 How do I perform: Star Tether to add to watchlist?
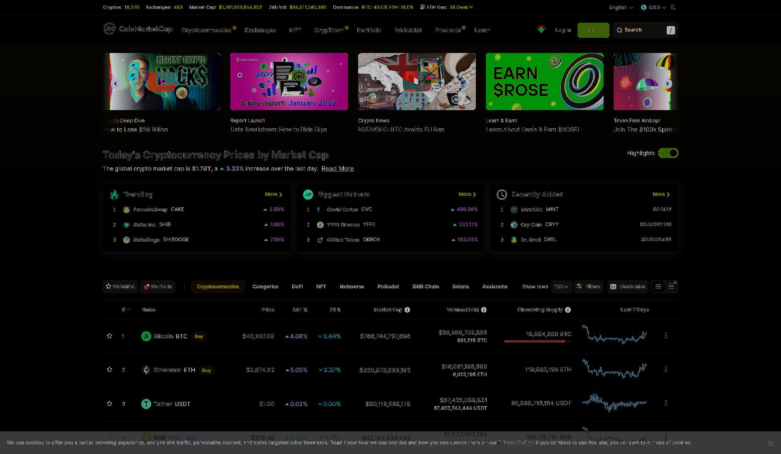[109, 404]
